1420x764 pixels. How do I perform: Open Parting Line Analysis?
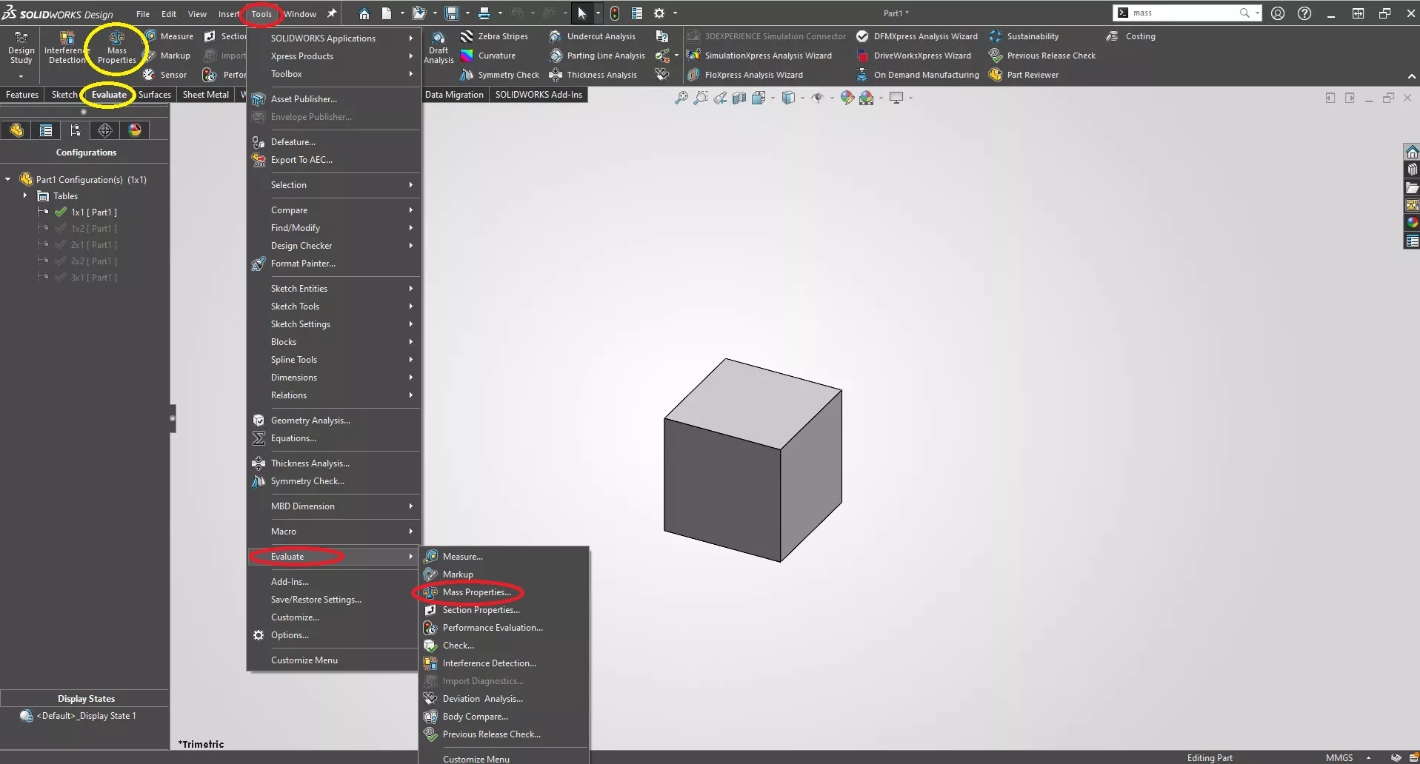(597, 56)
